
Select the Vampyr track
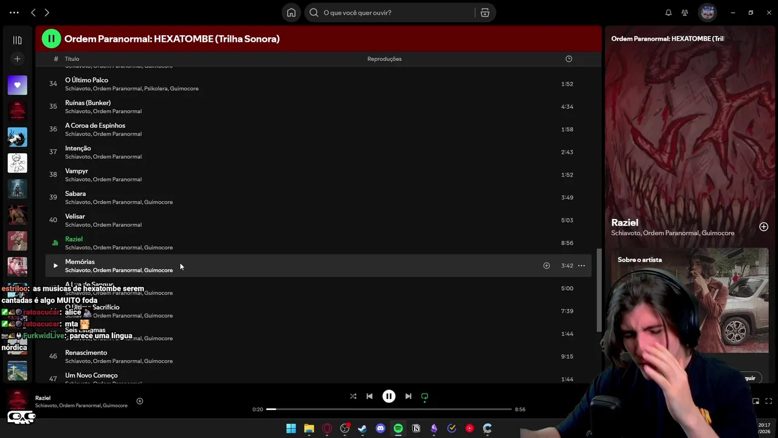pos(318,175)
